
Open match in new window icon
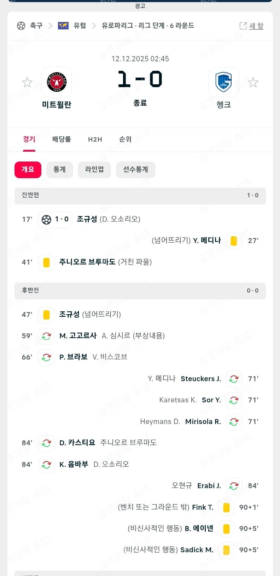(x=243, y=26)
